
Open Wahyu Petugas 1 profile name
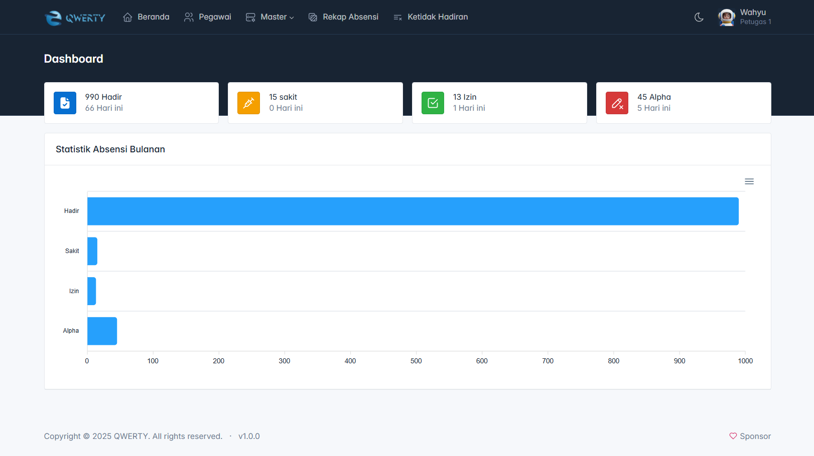point(755,17)
